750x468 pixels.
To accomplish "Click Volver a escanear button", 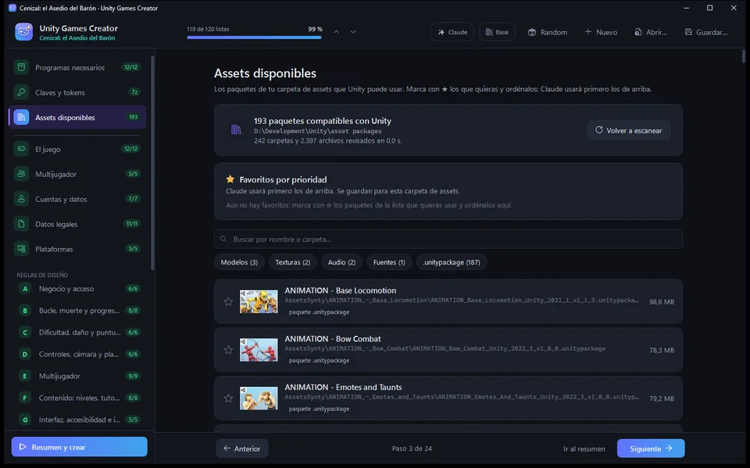I will click(x=628, y=130).
